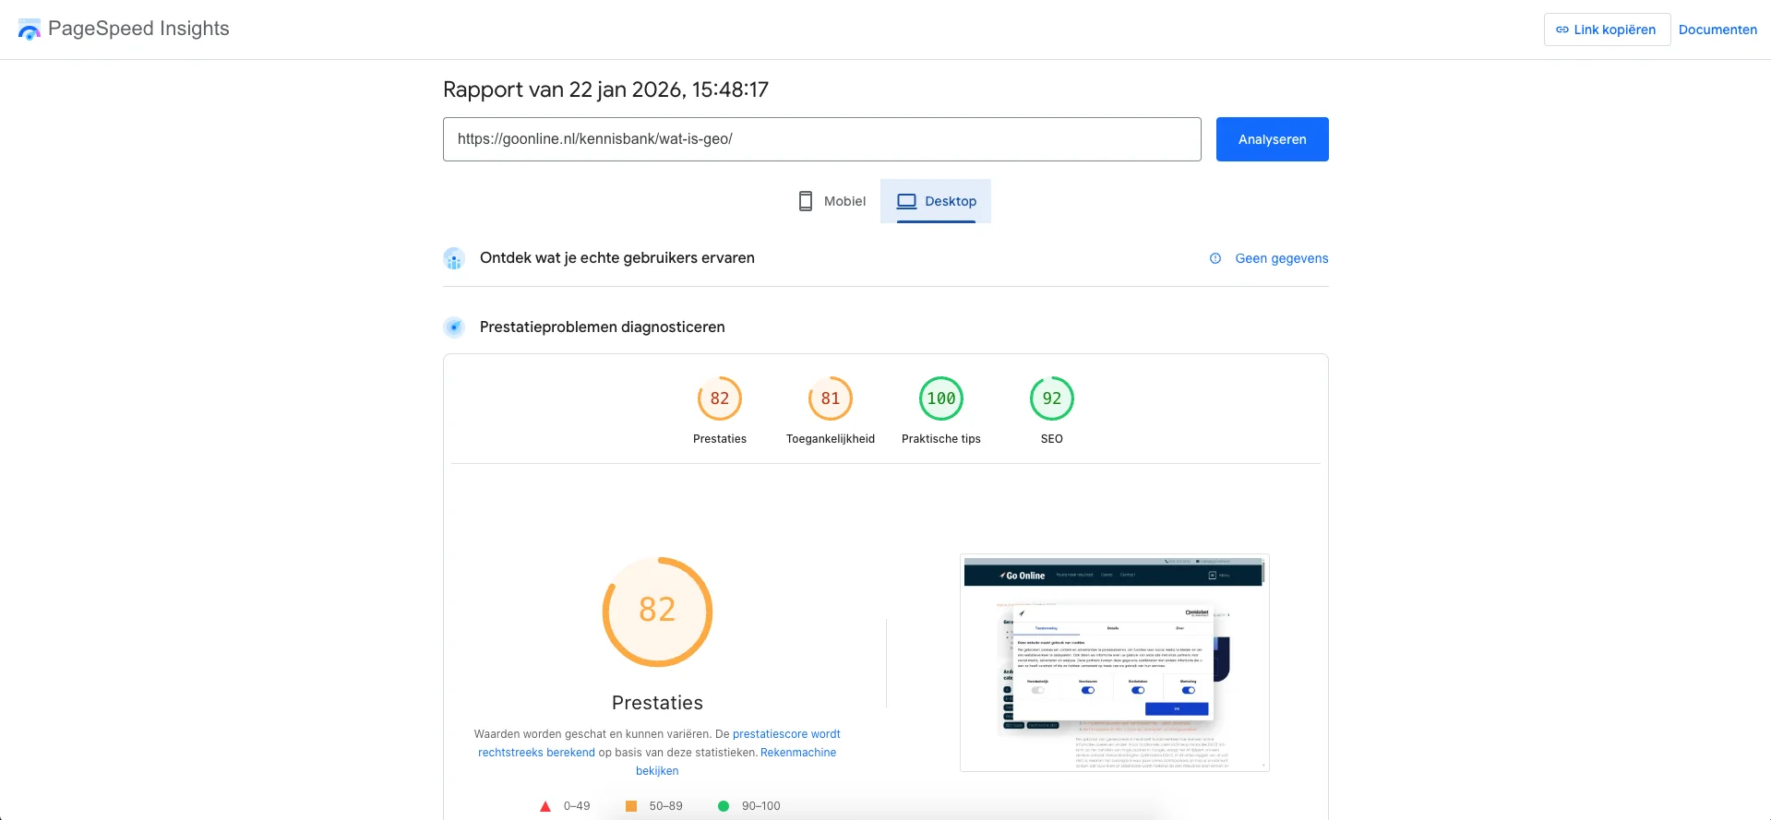Click the info icon beside Geen gegevens
The width and height of the screenshot is (1771, 820).
click(1215, 258)
